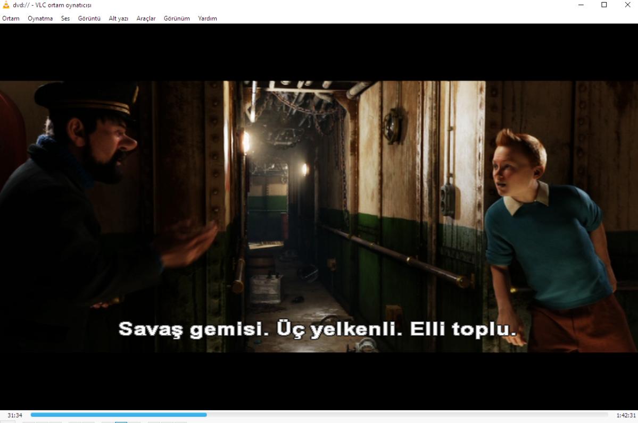Open the Ortam menu
This screenshot has height=423, width=638.
point(11,18)
